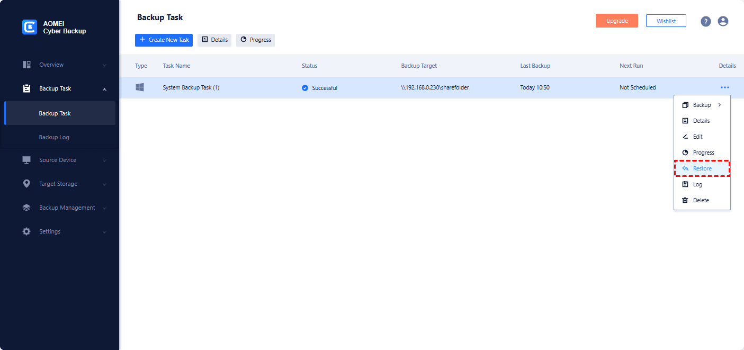Viewport: 744px width, 350px height.
Task: Click the Next Run column header
Action: pyautogui.click(x=631, y=66)
